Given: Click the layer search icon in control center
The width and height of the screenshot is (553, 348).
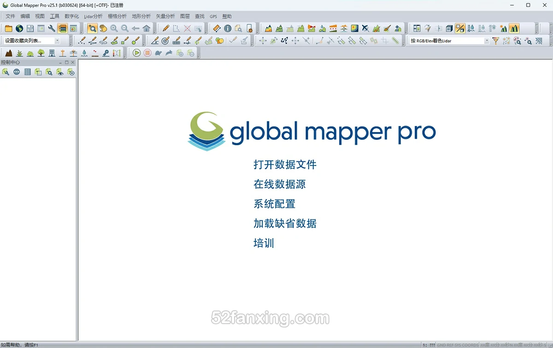Looking at the screenshot, I should pyautogui.click(x=49, y=72).
